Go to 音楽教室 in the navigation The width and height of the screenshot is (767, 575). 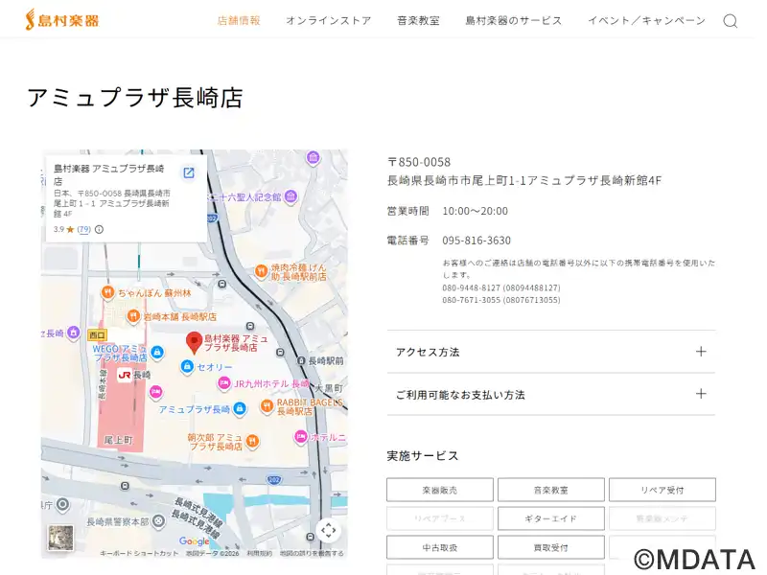coord(418,21)
